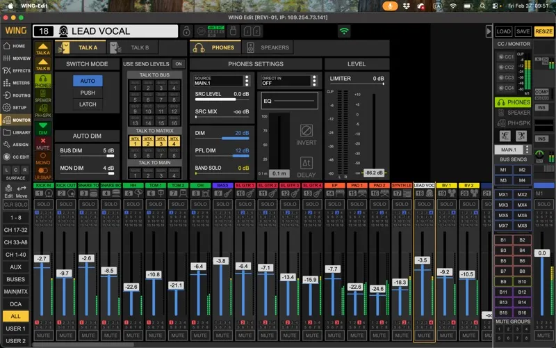This screenshot has width=556, height=348.
Task: Show the Buses layer
Action: (15, 279)
